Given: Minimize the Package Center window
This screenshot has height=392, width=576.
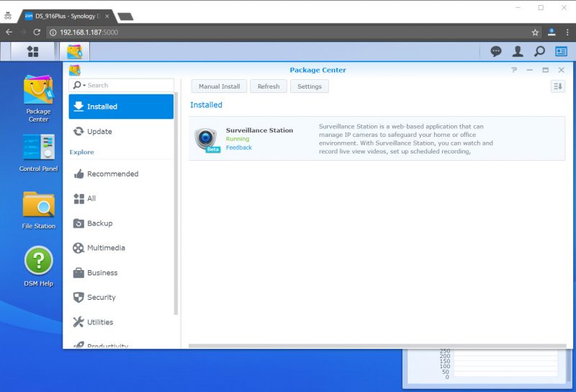Looking at the screenshot, I should (530, 70).
